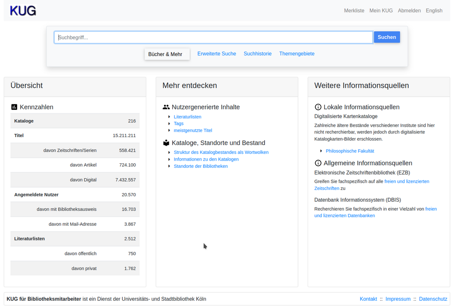Image resolution: width=453 pixels, height=308 pixels.
Task: Open the Suchhistorie tab
Action: [x=258, y=54]
